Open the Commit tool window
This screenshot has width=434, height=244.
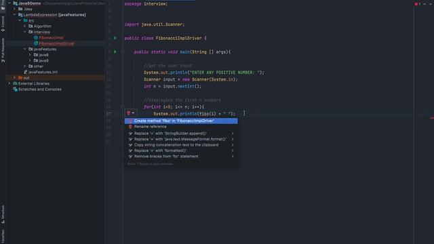[x=3, y=24]
